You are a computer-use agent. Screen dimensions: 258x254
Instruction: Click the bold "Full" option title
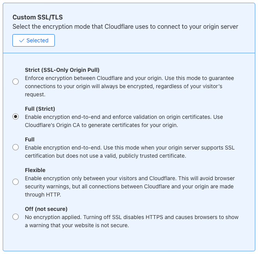click(30, 139)
